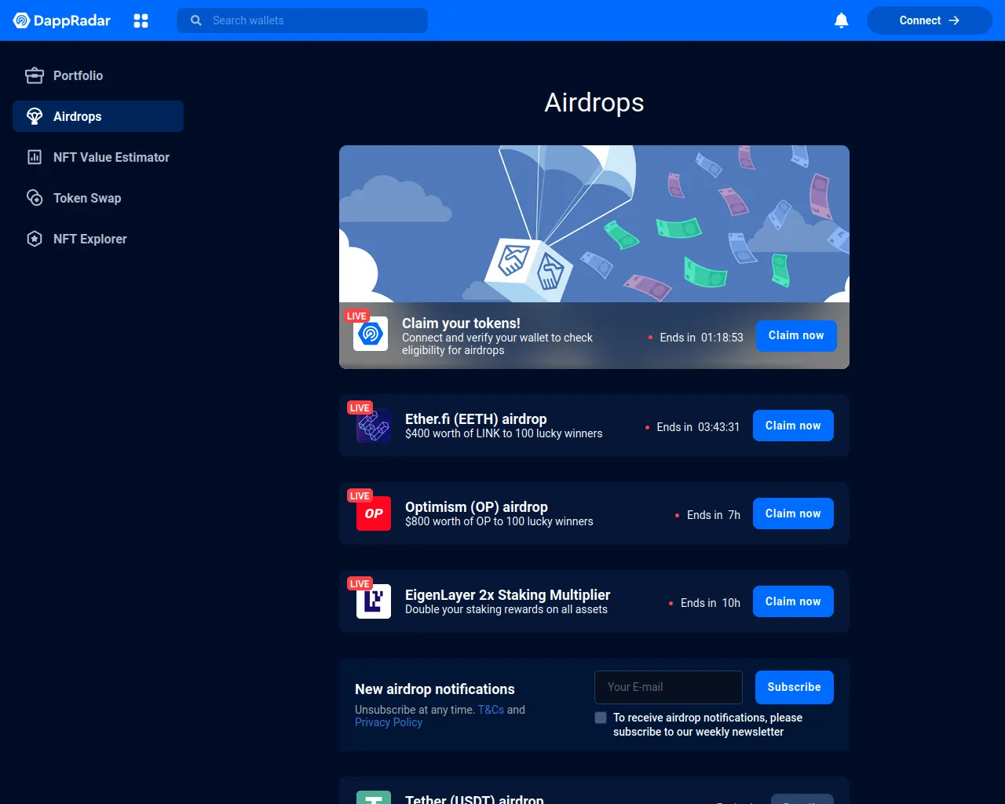
Task: Click the Subscribe button
Action: coord(794,687)
